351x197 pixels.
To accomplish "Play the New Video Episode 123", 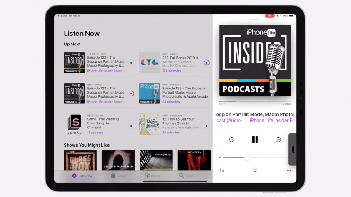I will pos(132,93).
